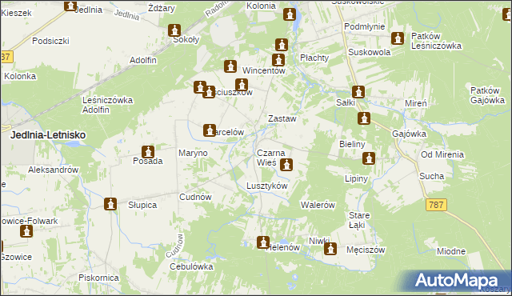
Task: Click the chapel icon above Bieliny
Action: pyautogui.click(x=364, y=118)
